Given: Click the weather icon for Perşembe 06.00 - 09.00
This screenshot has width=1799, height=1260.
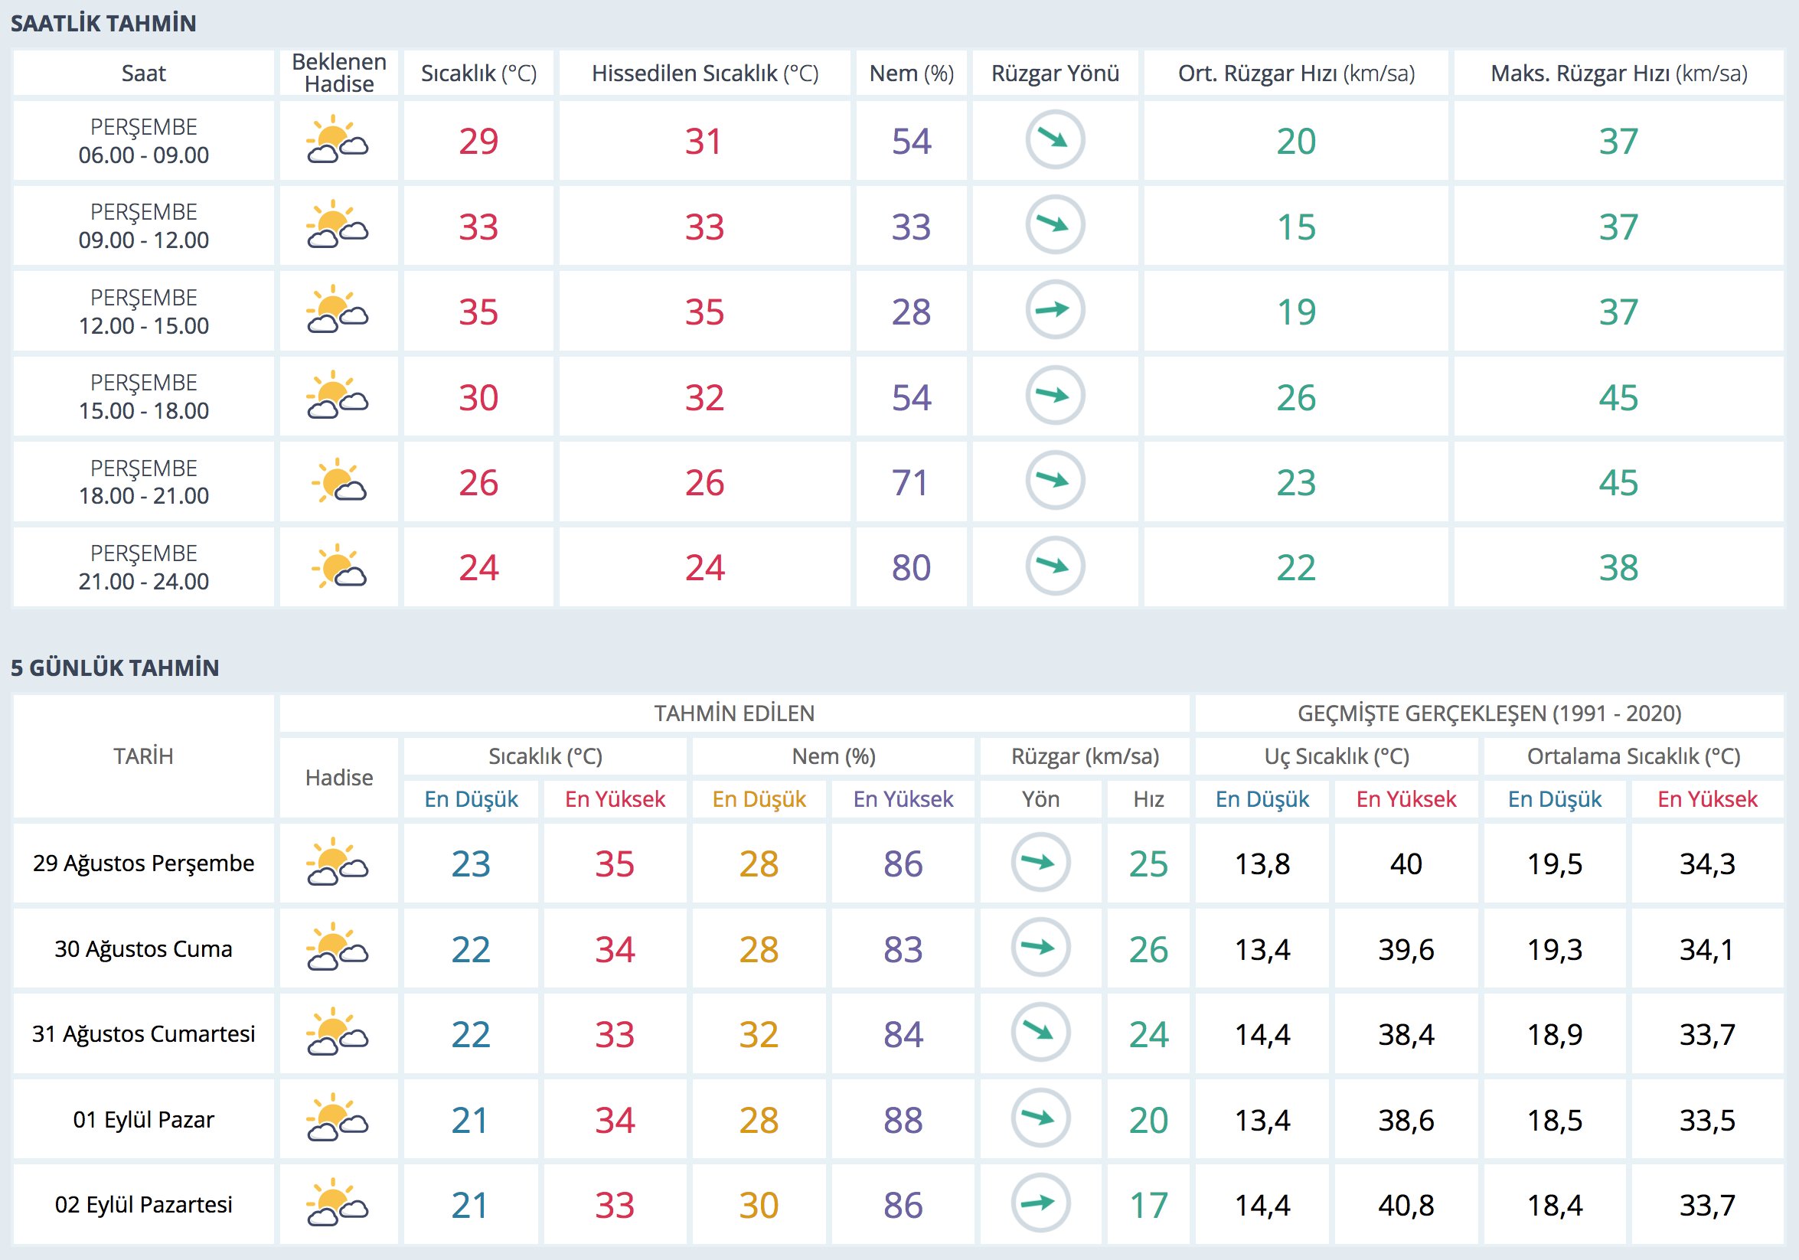Looking at the screenshot, I should (338, 140).
